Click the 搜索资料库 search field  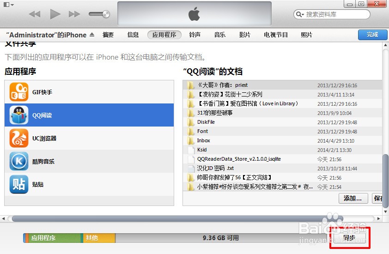point(332,14)
